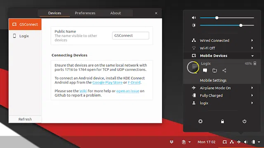Open the Google Play Store link
This screenshot has height=148, width=264.
[107, 82]
